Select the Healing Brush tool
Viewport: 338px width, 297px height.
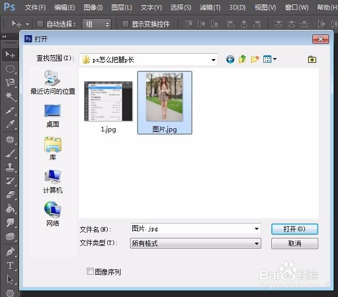click(10, 139)
